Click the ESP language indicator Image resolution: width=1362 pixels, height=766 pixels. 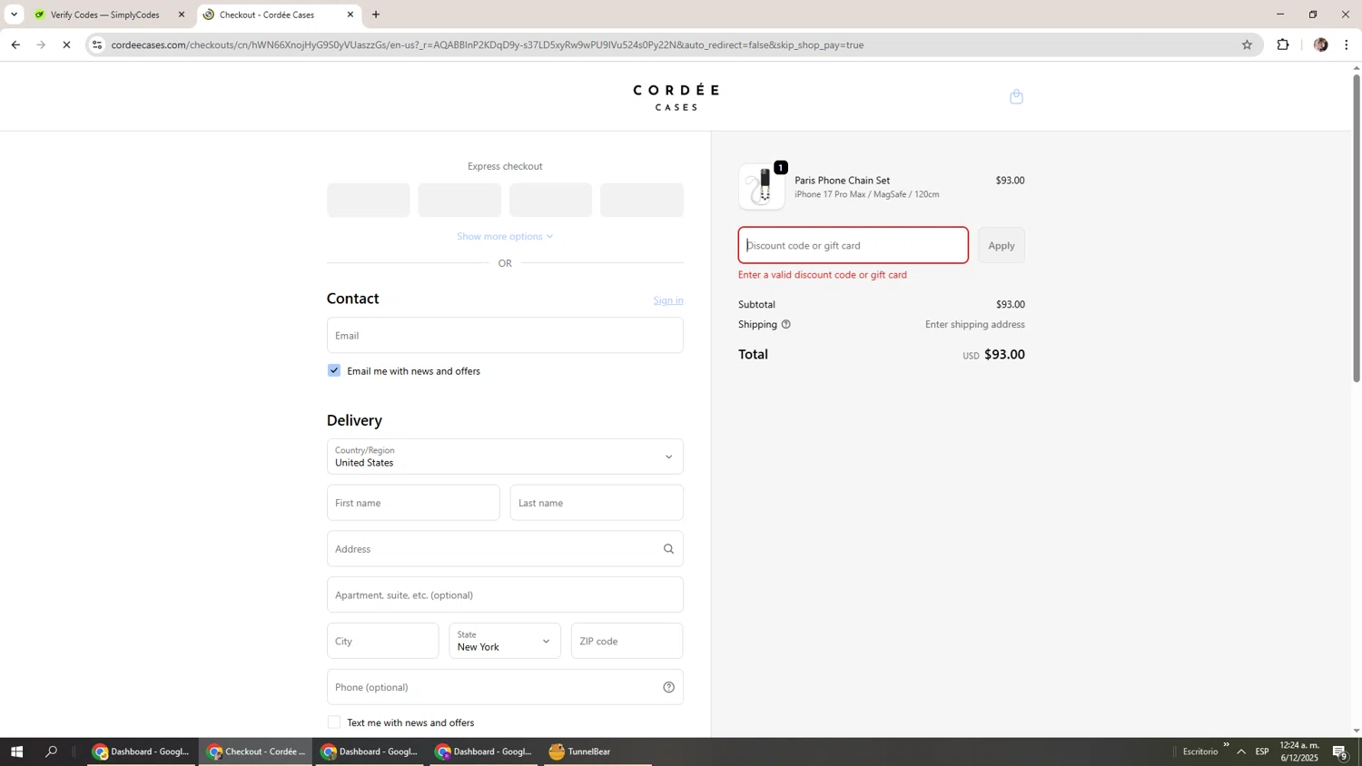pos(1262,751)
